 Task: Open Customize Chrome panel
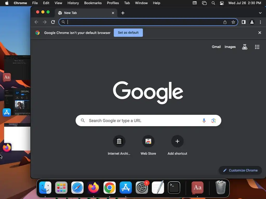tap(240, 170)
